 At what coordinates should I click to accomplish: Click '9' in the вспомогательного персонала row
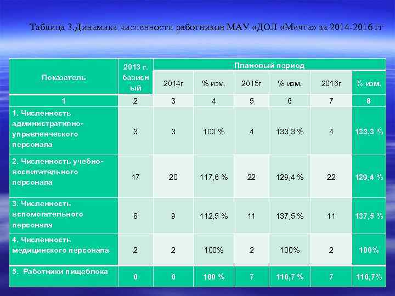coord(173,216)
